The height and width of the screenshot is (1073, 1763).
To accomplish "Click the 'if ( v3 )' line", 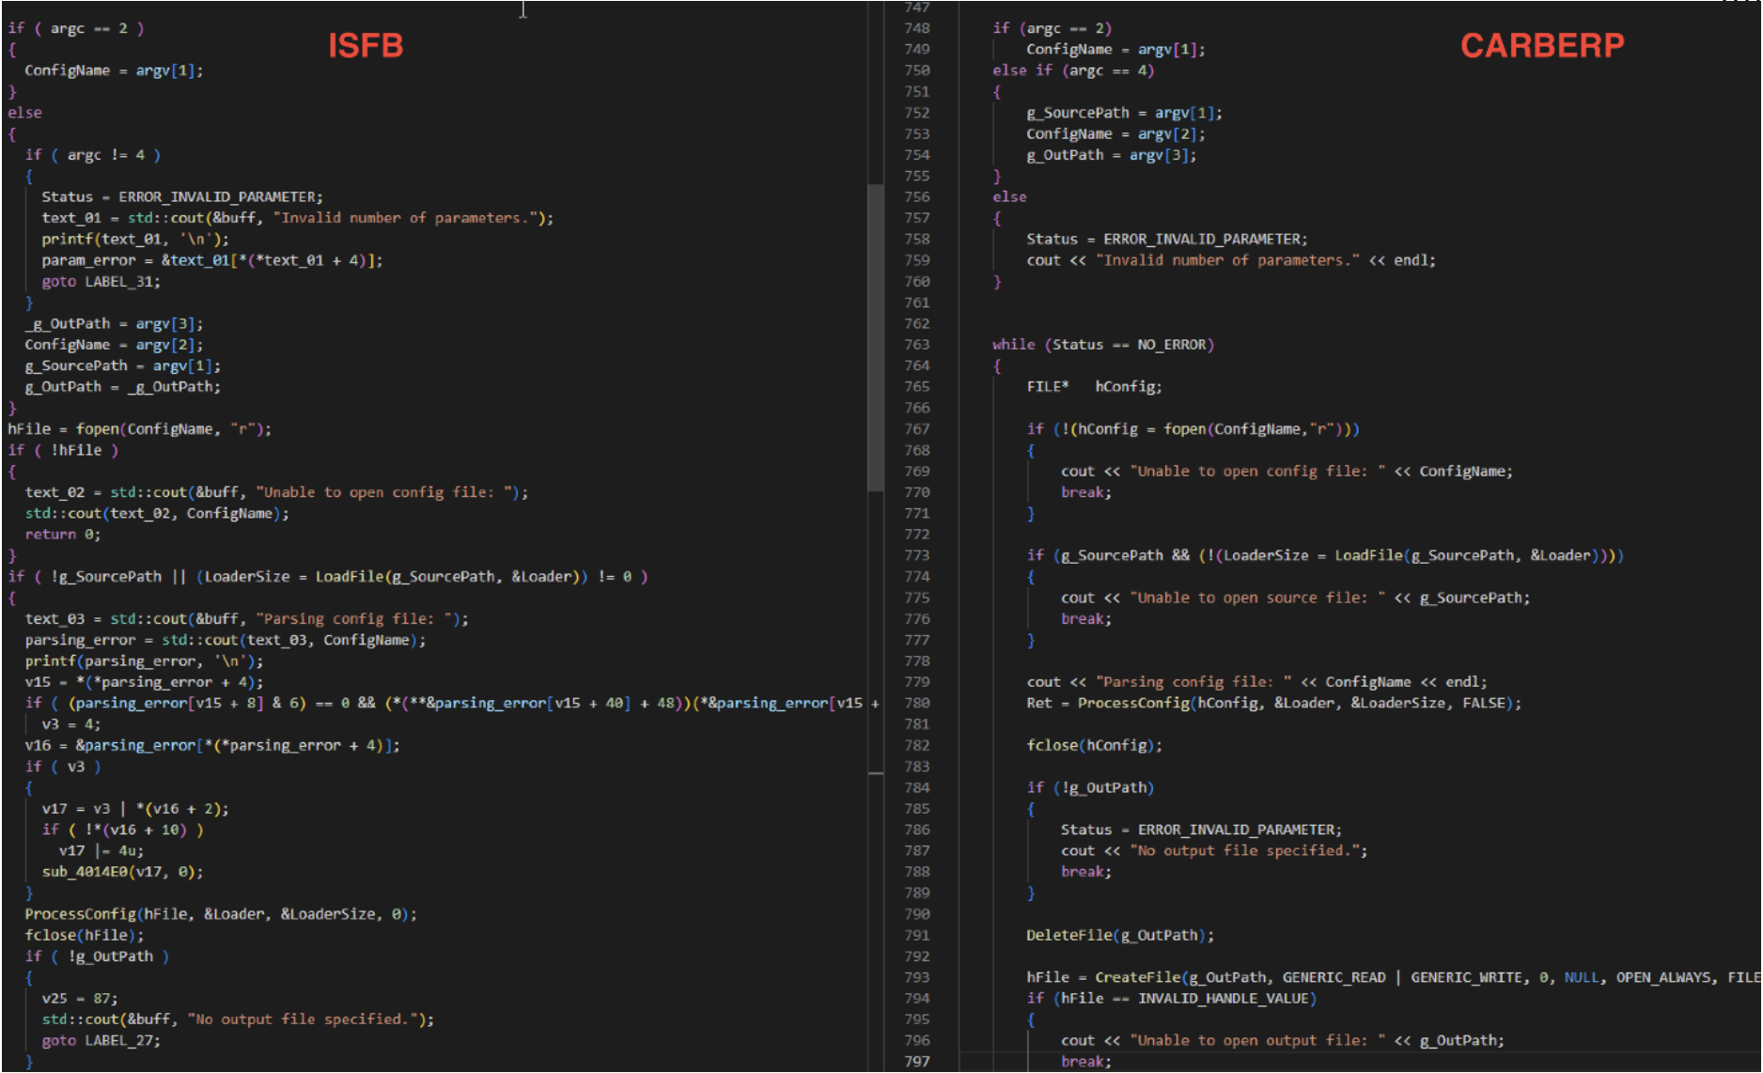I will click(63, 767).
